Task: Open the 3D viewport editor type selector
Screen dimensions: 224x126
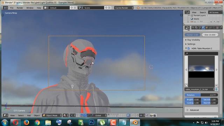Action: 6,115
